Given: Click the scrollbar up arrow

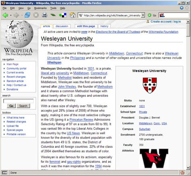Looking at the screenshot, I should point(188,22).
